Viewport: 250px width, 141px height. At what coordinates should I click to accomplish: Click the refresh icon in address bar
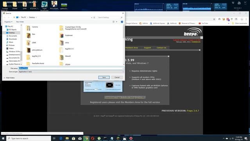point(94,17)
